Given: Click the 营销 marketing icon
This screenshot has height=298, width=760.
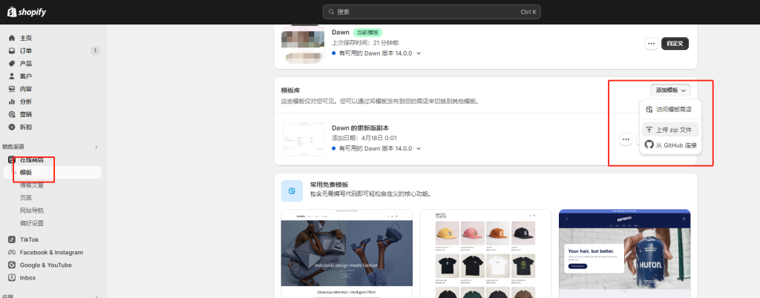Looking at the screenshot, I should [12, 115].
